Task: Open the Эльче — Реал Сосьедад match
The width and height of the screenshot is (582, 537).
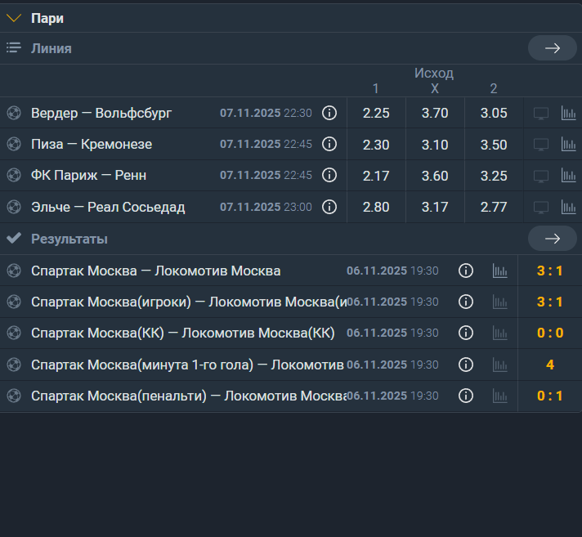Action: (x=108, y=207)
